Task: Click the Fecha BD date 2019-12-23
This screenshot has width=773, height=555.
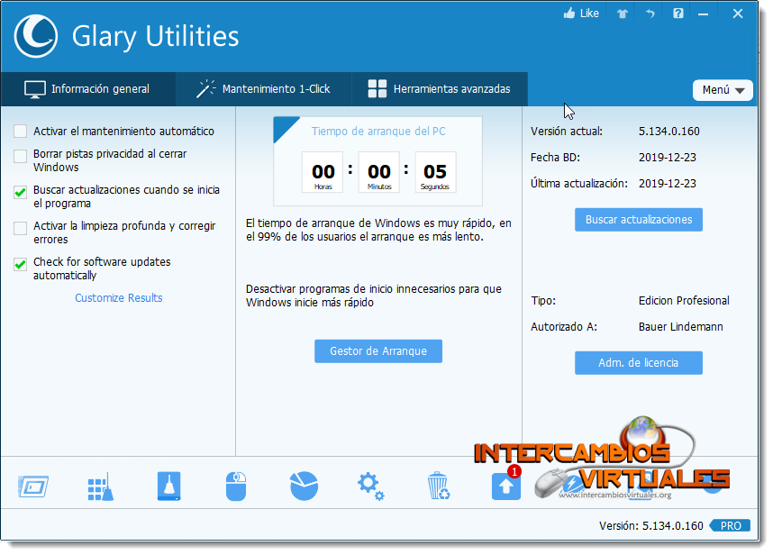Action: (x=668, y=158)
